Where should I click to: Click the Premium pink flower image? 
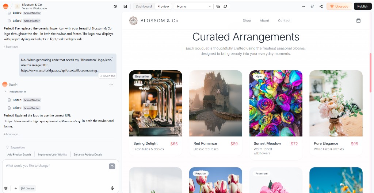click(276, 180)
